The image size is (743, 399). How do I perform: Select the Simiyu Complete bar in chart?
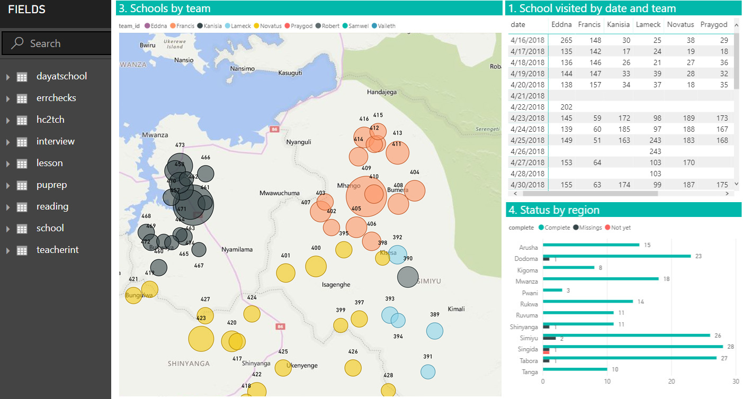click(x=626, y=335)
